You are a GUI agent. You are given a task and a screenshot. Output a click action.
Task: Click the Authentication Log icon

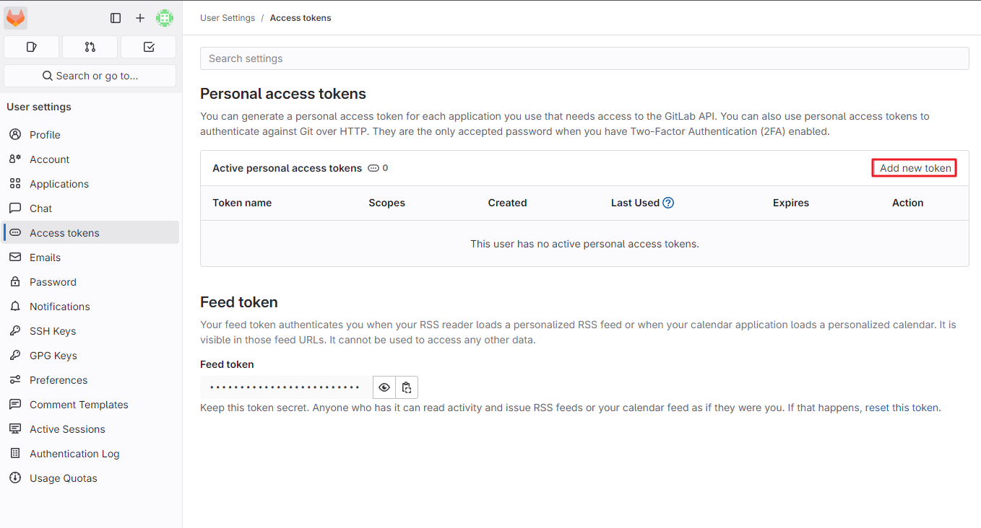[15, 454]
